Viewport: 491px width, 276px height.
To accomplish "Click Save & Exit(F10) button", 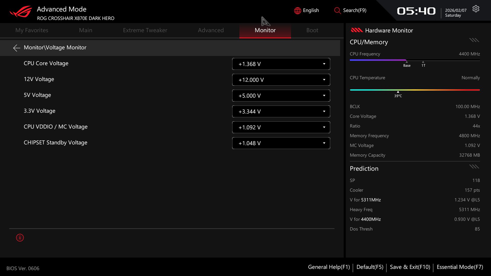I will [410, 267].
